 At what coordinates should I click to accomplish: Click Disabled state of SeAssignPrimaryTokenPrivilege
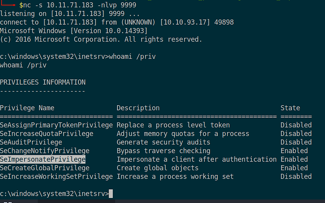click(296, 125)
